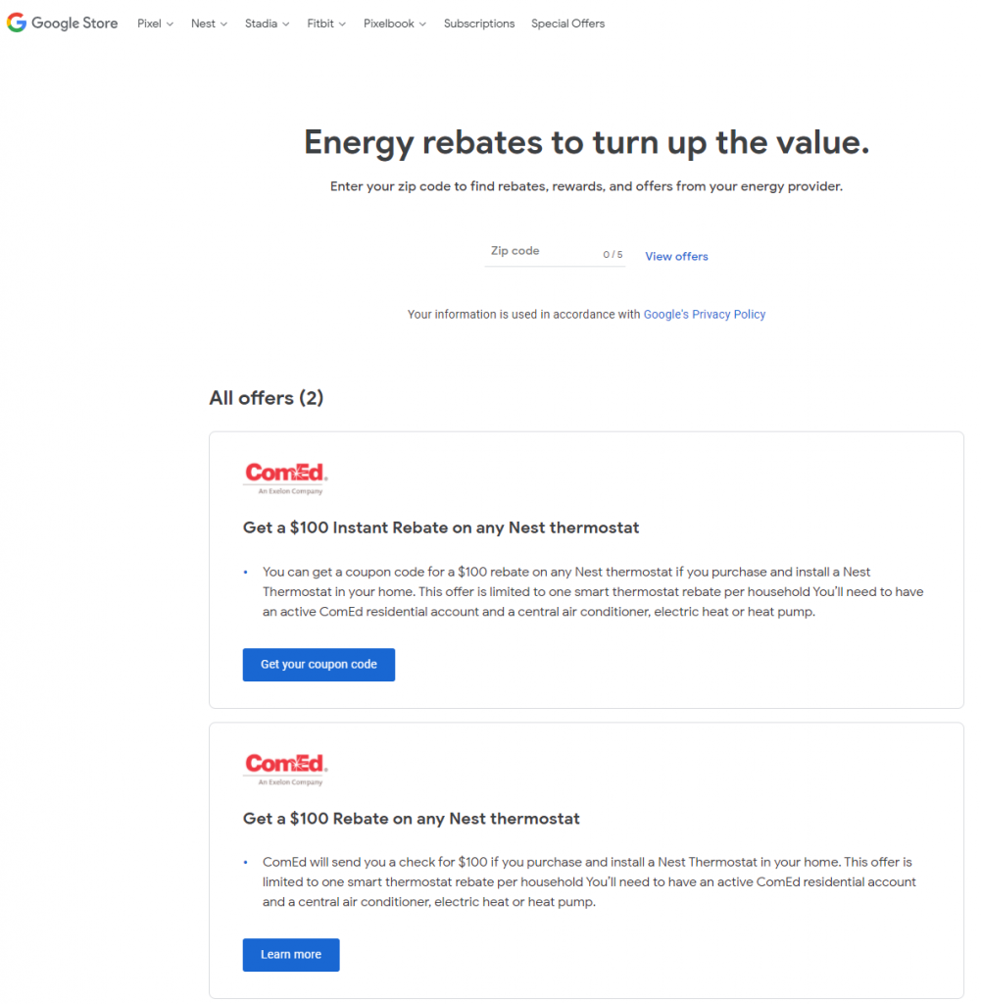Expand the Pixelbook dropdown menu

tap(394, 24)
